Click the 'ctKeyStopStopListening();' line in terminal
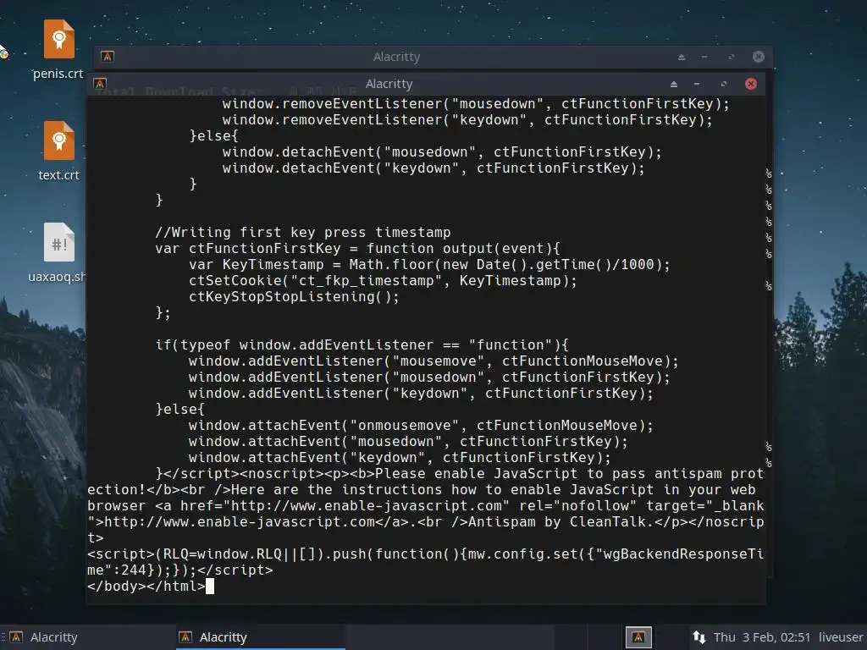The width and height of the screenshot is (867, 650). pos(294,297)
